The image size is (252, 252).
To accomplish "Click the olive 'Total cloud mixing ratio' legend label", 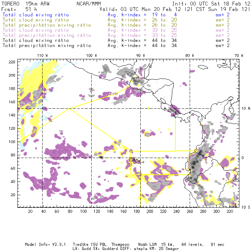I will (36, 20).
